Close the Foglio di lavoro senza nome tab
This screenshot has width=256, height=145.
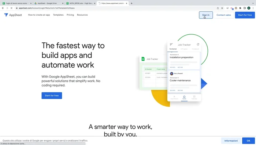31,3
